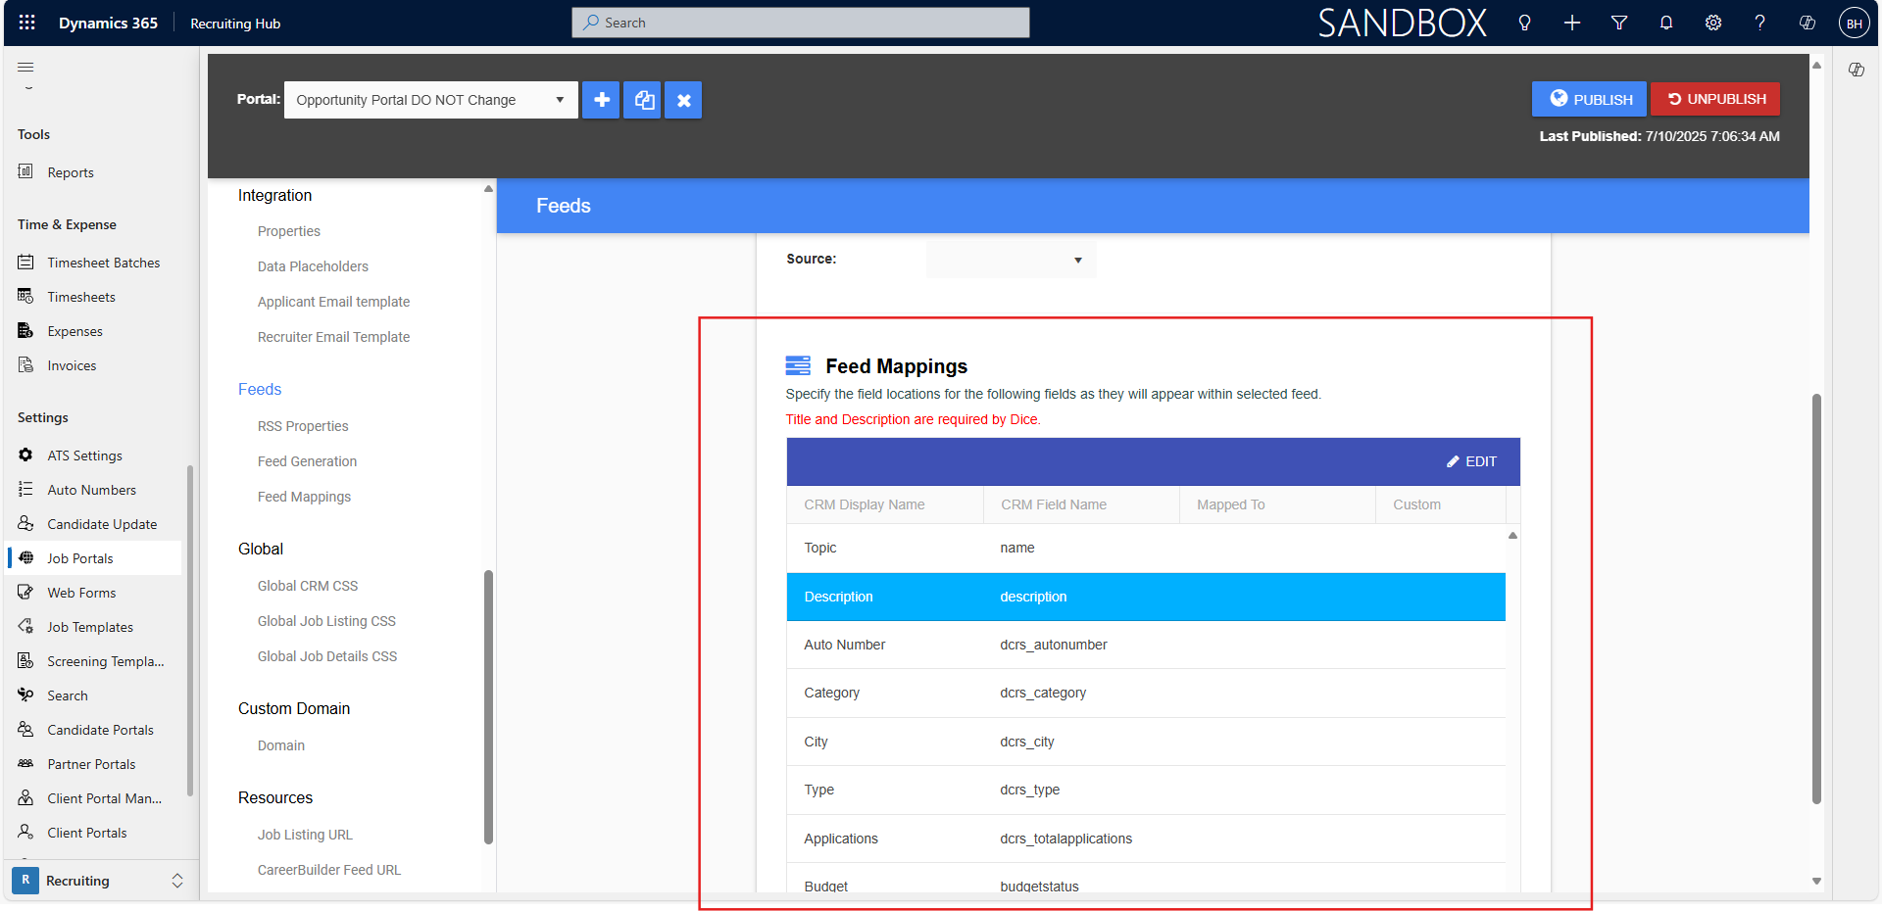
Task: Open Applicant Email template link
Action: coord(333,302)
